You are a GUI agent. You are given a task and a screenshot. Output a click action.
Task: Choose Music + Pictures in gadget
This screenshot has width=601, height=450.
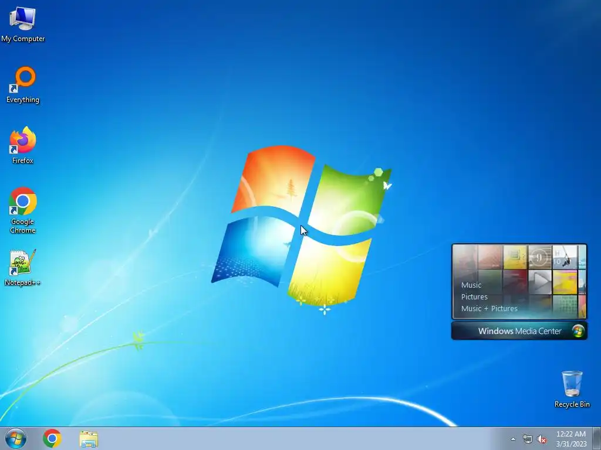point(489,308)
